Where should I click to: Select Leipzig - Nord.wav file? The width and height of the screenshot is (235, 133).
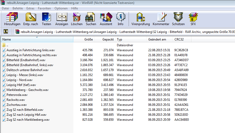(19, 80)
